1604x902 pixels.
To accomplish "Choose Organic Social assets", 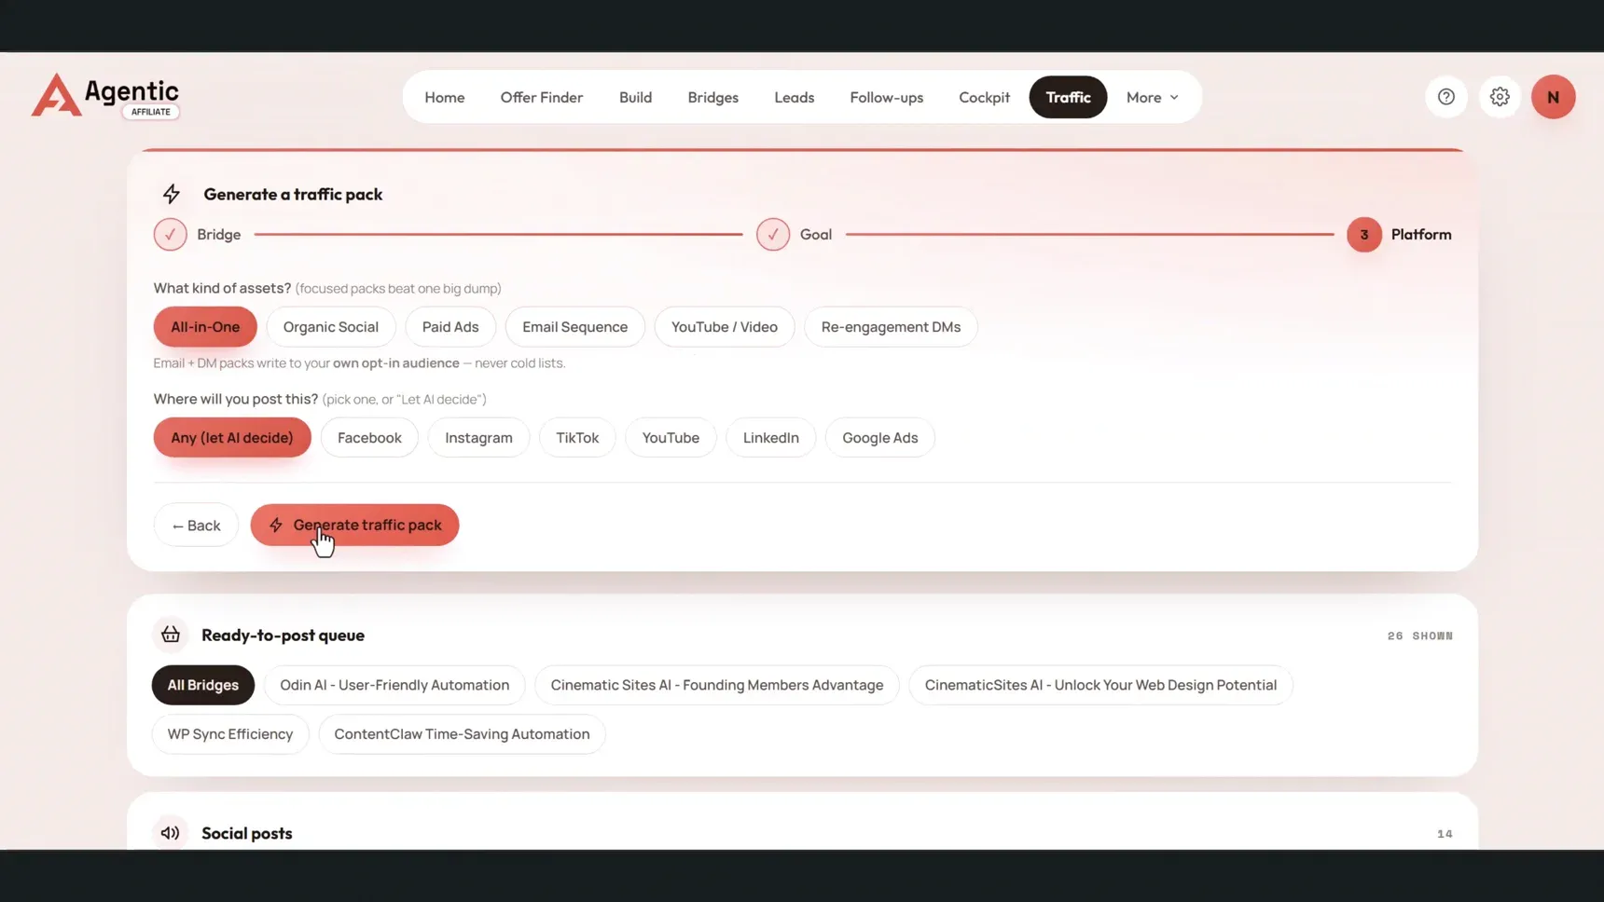I will (x=331, y=327).
